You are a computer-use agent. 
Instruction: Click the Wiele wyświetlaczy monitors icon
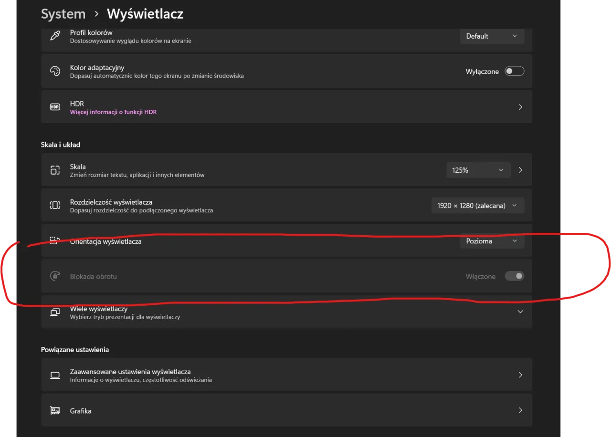coord(55,312)
